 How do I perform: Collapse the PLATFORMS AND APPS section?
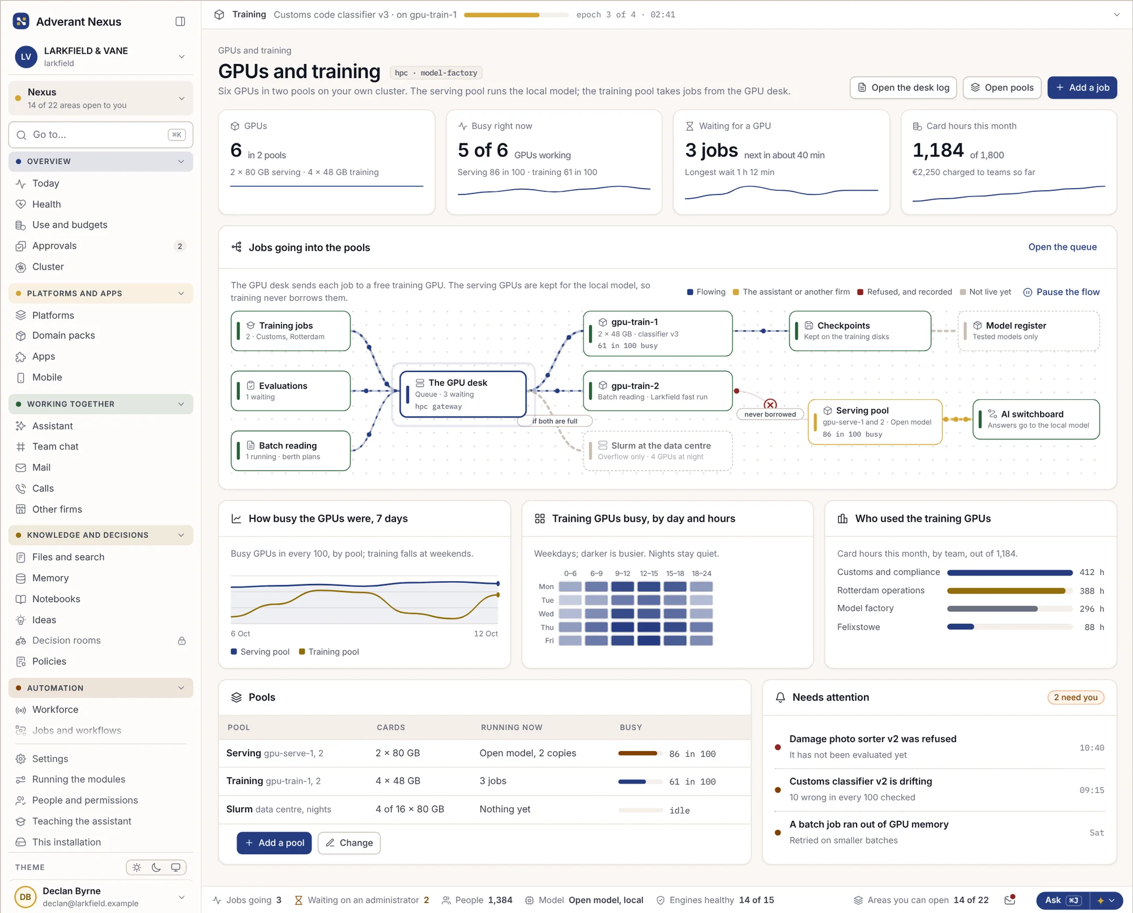click(x=101, y=293)
